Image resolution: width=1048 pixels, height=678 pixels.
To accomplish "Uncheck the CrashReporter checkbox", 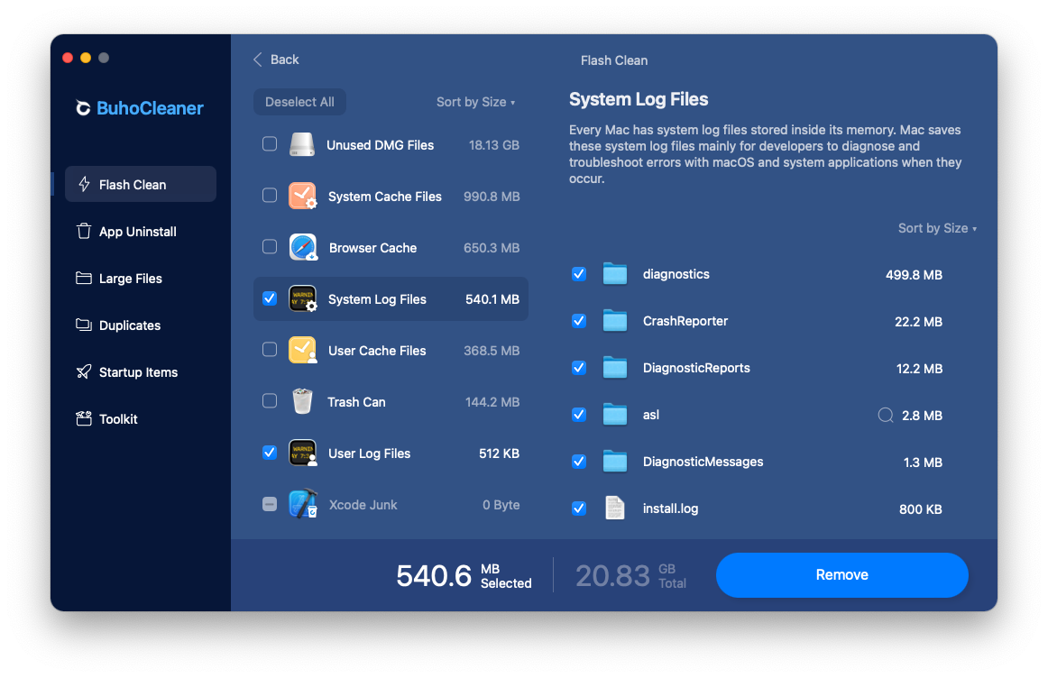I will point(579,321).
